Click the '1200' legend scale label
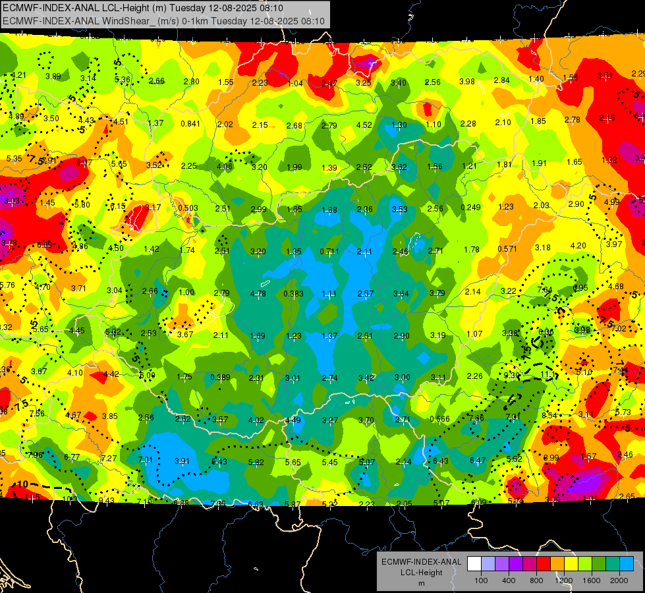Screen dimensions: 645x593 pos(564,580)
